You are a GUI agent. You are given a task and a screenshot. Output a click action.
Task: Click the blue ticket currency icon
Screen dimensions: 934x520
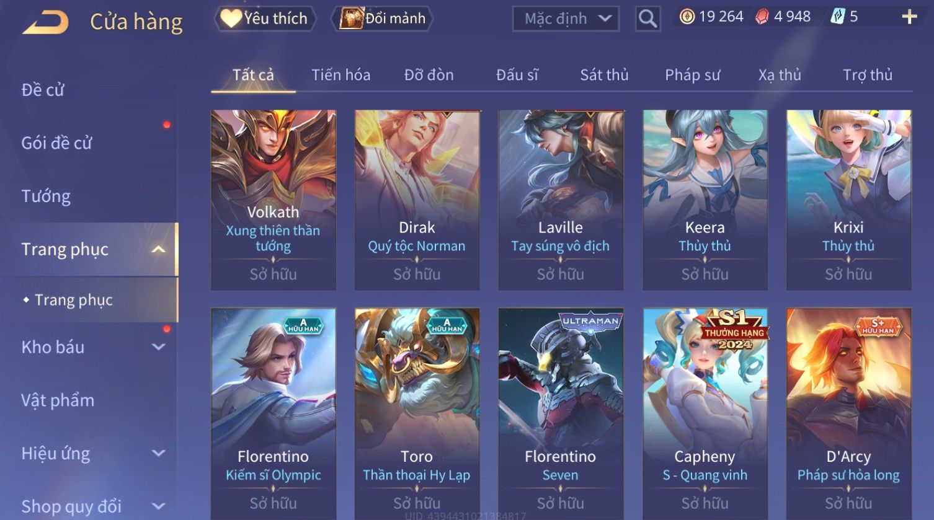(x=837, y=17)
